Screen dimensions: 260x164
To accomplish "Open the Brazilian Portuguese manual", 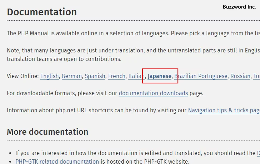I will [x=201, y=76].
